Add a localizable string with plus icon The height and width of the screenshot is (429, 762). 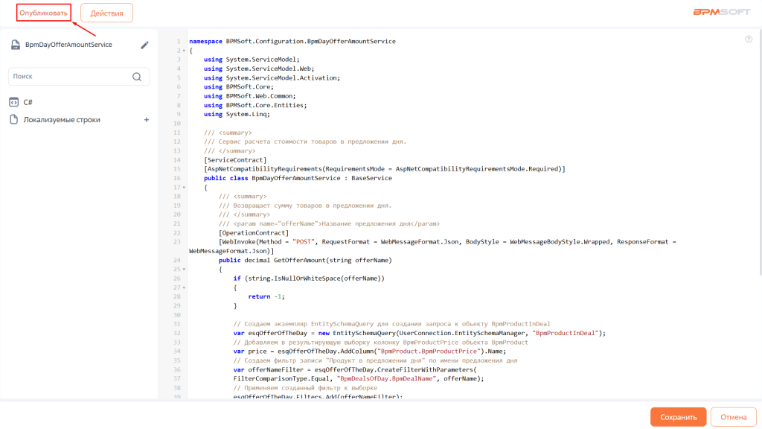click(146, 120)
